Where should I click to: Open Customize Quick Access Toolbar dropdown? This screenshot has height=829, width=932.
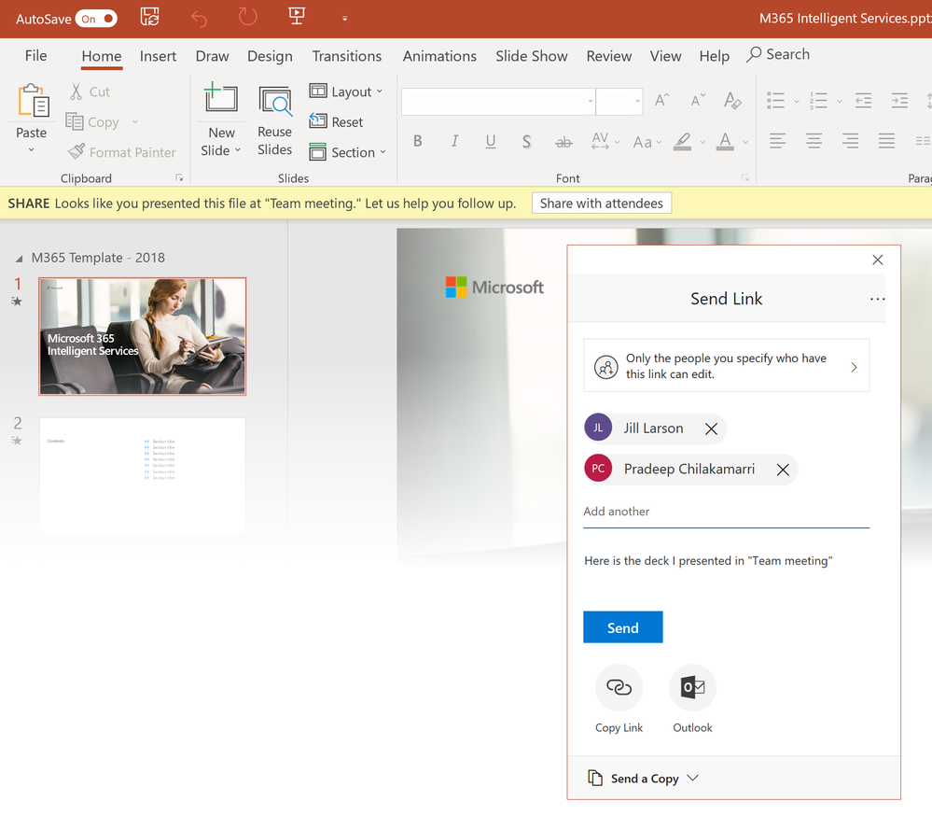coord(345,19)
